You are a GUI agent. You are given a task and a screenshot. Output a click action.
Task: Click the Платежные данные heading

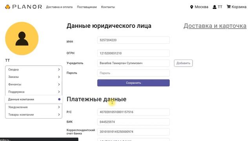click(96, 99)
